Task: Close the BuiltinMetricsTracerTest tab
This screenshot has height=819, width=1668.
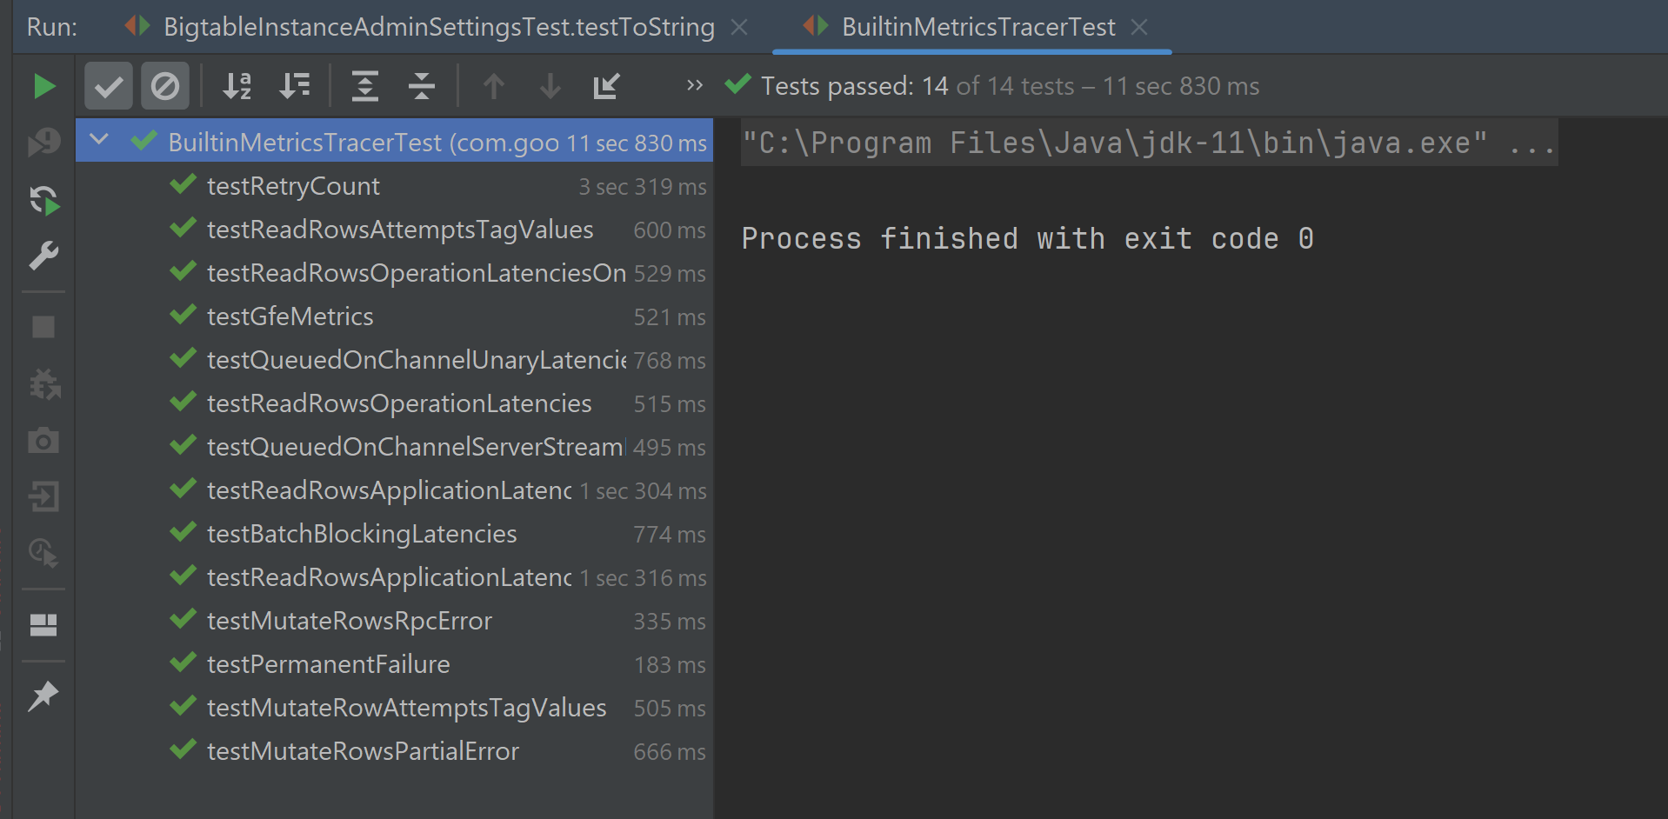Action: (x=1139, y=27)
